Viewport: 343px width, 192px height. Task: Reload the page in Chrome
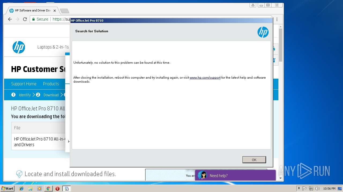coord(25,19)
